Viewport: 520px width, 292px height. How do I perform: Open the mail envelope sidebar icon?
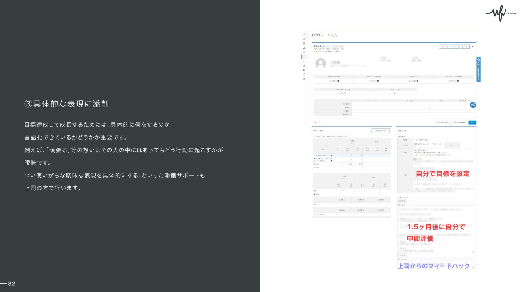pyautogui.click(x=304, y=70)
